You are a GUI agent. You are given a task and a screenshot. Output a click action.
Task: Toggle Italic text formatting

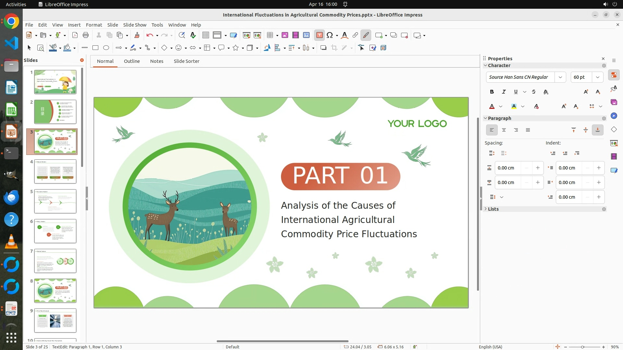point(504,92)
